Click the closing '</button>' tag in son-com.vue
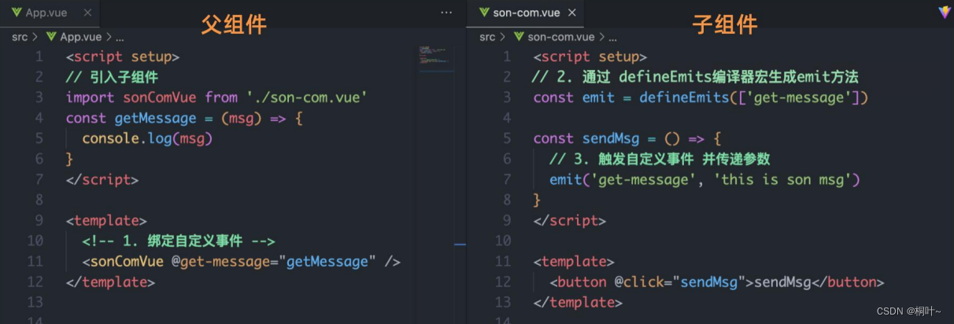This screenshot has height=324, width=954. (x=848, y=282)
